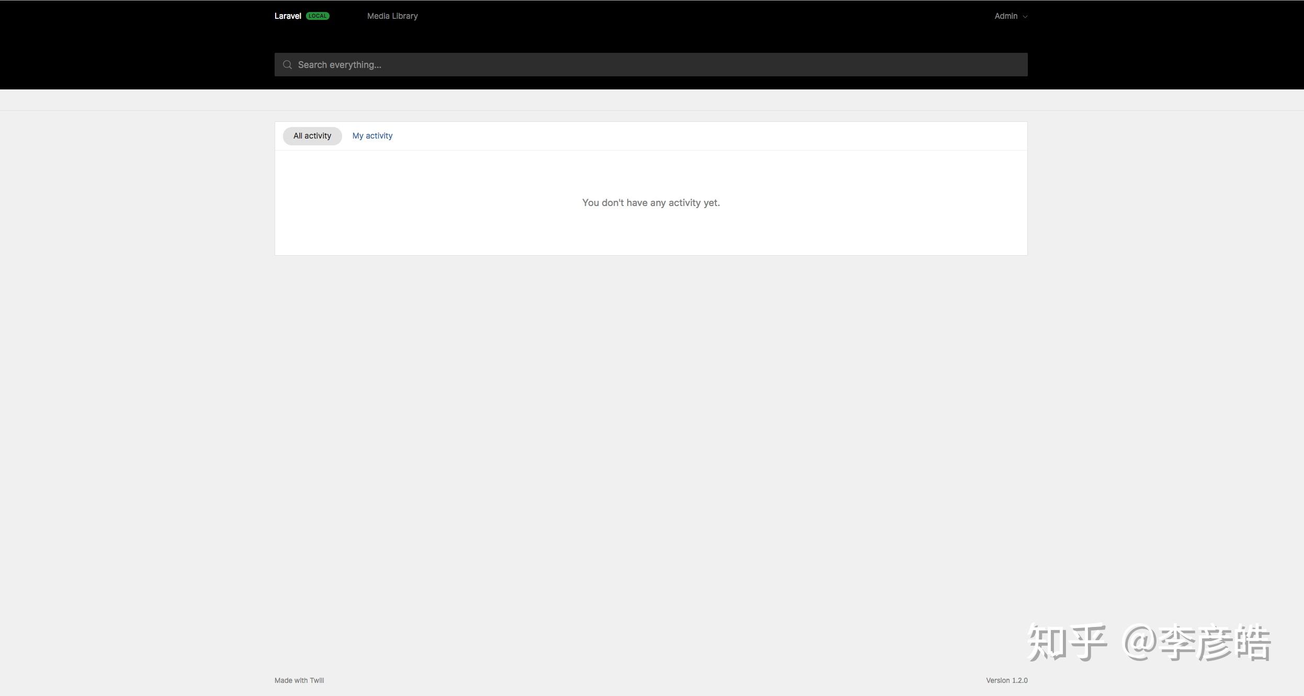
Task: Select the All activity tab
Action: pos(312,136)
